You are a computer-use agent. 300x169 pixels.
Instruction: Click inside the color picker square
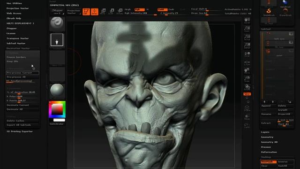tap(57, 109)
